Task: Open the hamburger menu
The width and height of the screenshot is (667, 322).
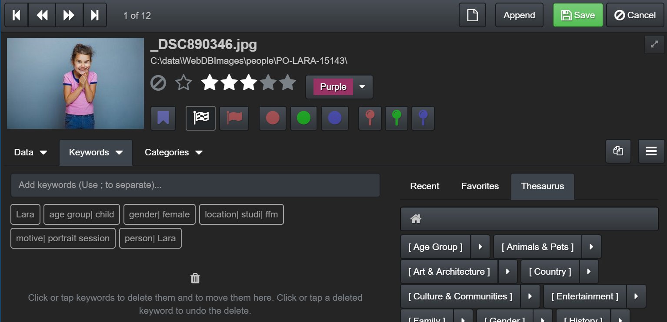Action: [651, 151]
